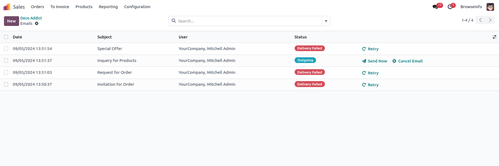Screen dimensions: 499x166
Task: Click the Emails settings gear icon
Action: point(37,24)
